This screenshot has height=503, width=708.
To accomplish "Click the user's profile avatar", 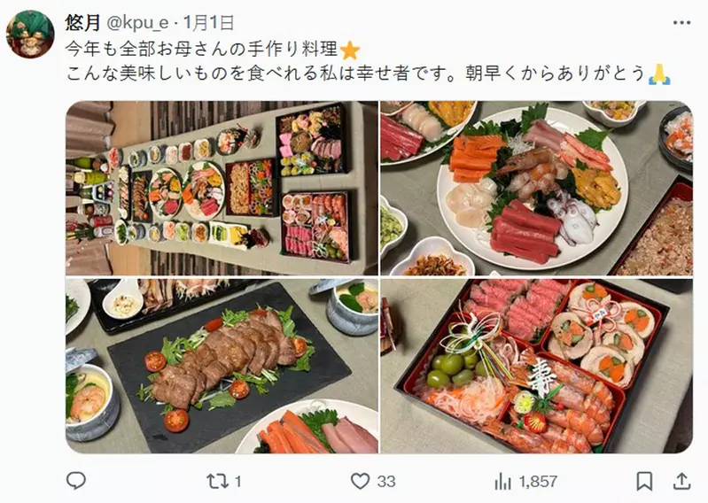I will tap(30, 35).
